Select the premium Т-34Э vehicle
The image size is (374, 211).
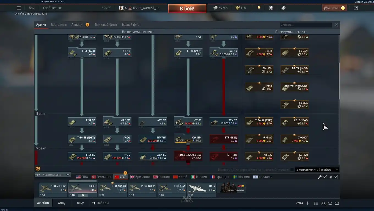[259, 87]
